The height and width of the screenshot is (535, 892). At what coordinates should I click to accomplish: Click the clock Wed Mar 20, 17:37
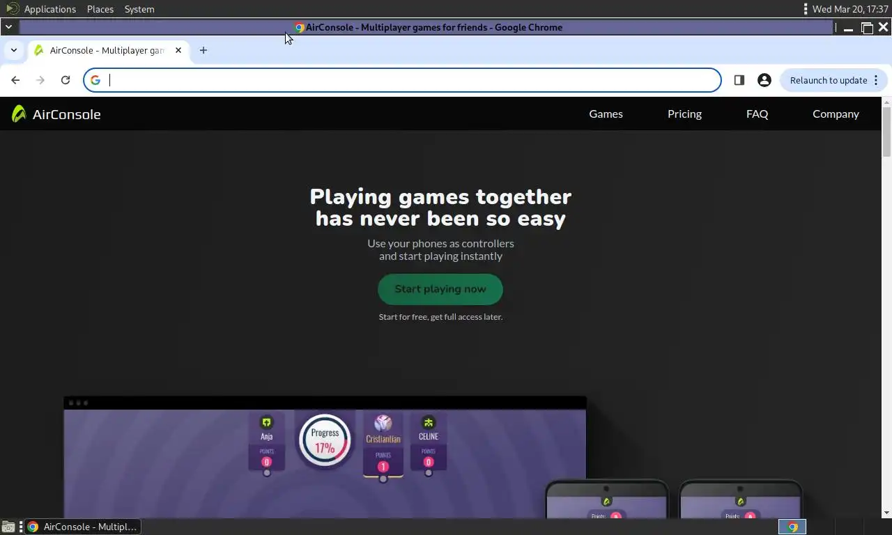[850, 9]
